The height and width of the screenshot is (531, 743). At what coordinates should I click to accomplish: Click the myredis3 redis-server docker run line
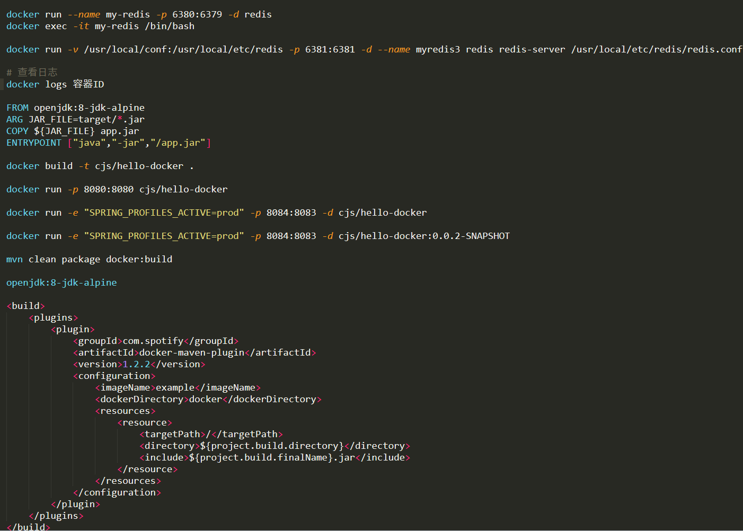374,49
